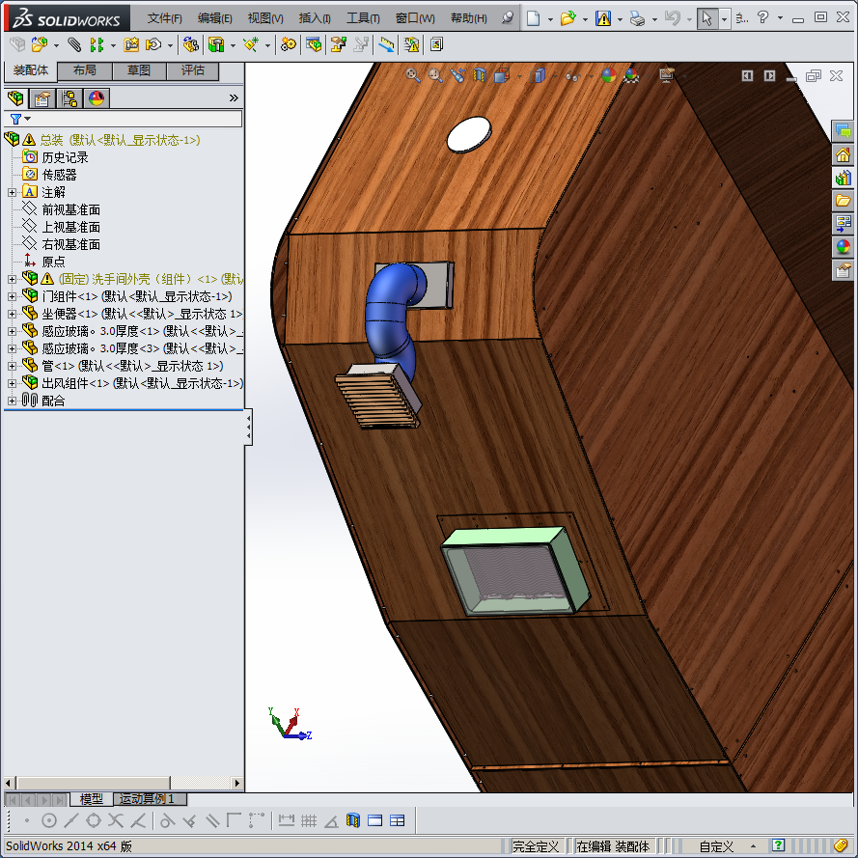The image size is (858, 858).
Task: Click the Help question mark icon
Action: pyautogui.click(x=762, y=18)
